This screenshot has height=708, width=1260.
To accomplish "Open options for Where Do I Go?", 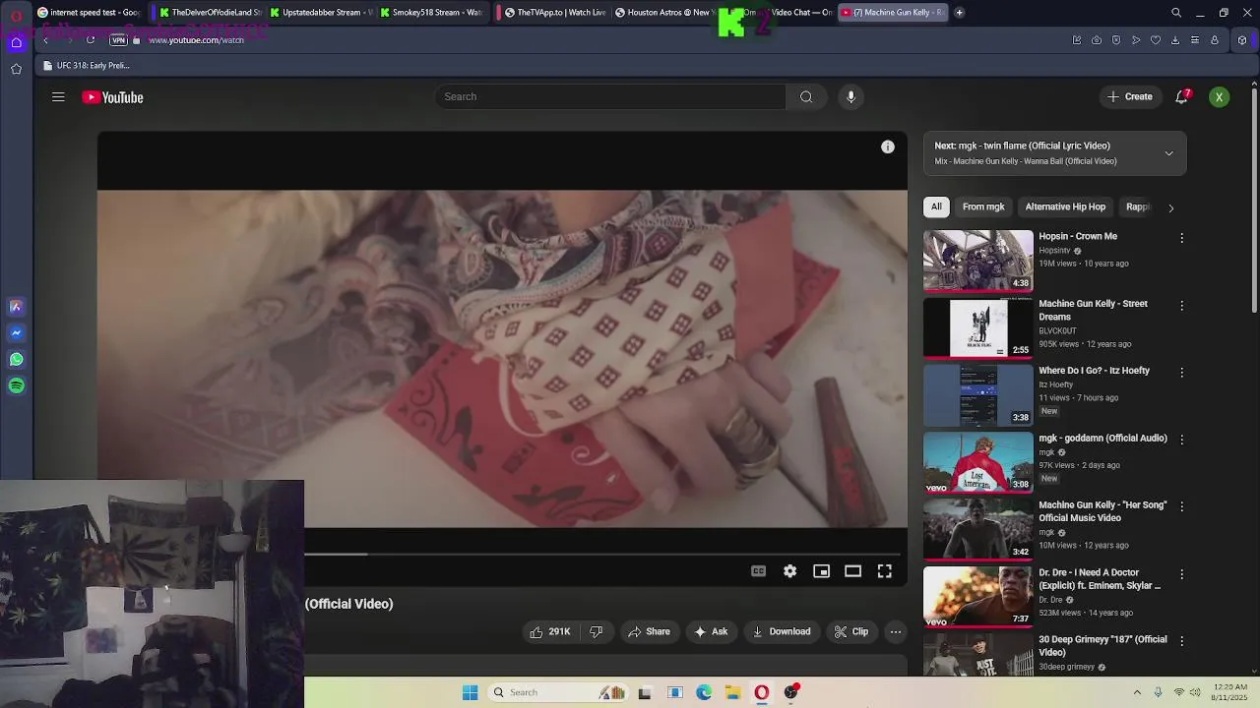I will click(1181, 373).
